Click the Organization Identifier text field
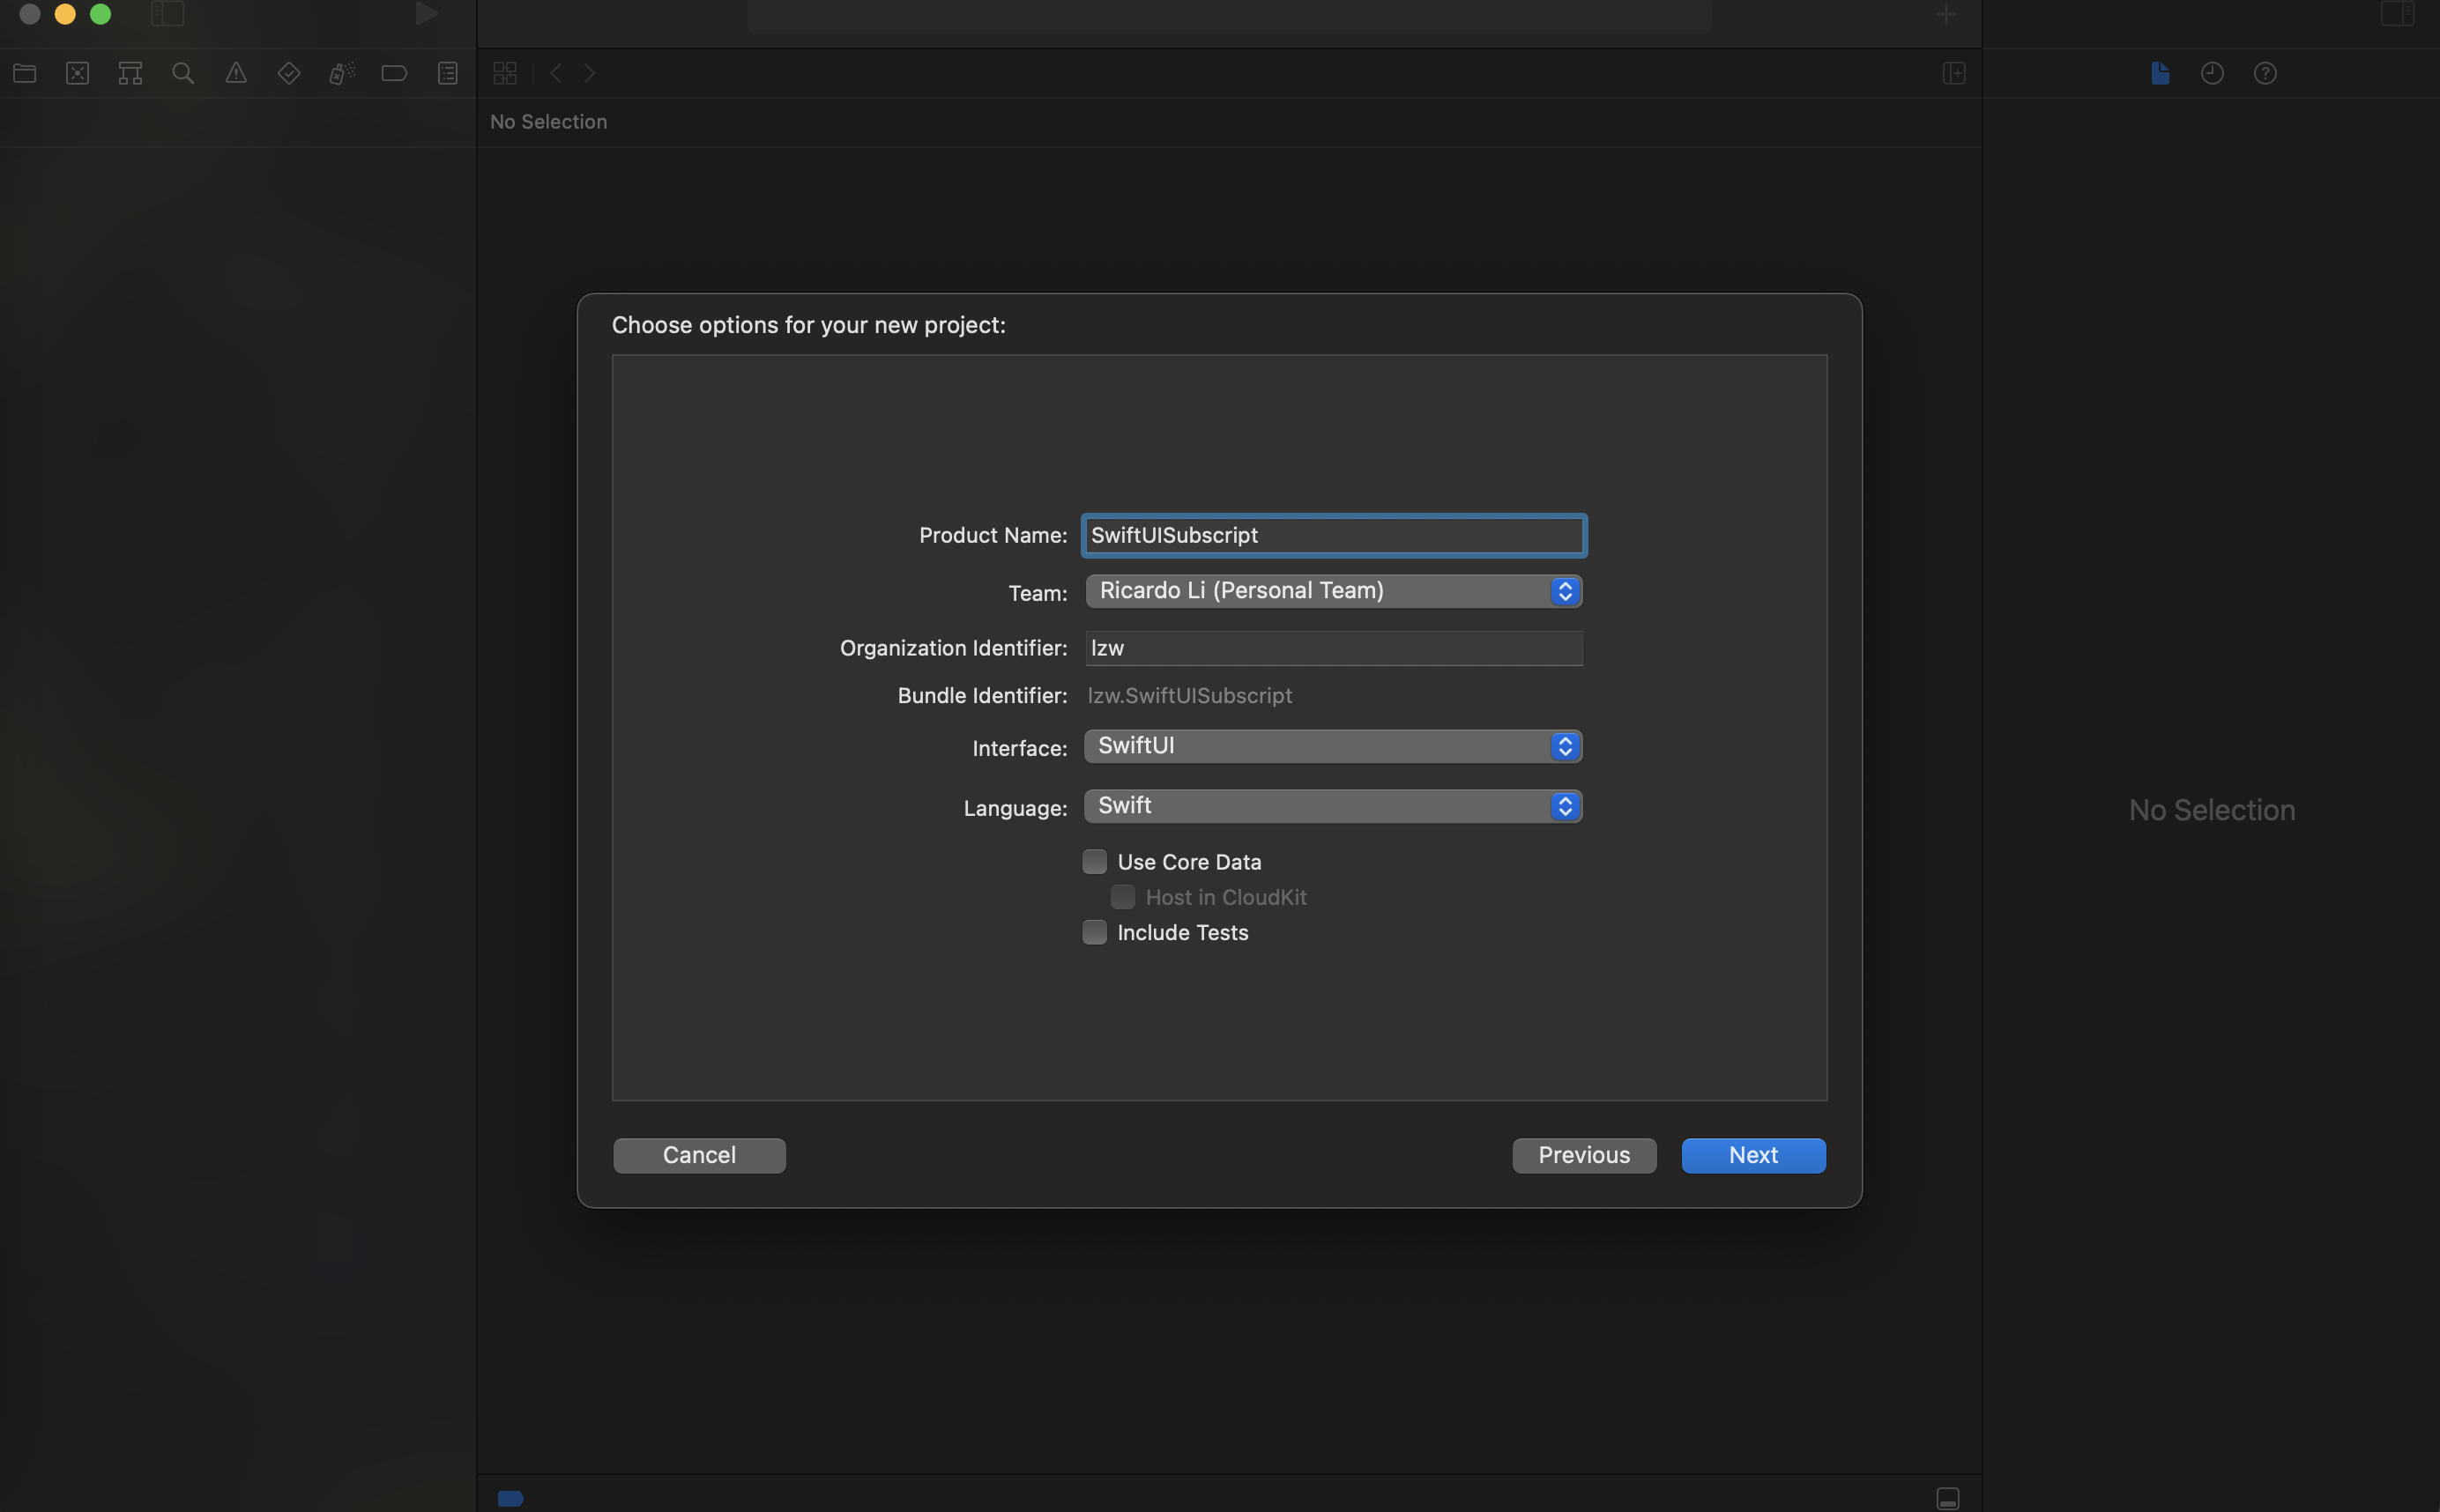Image resolution: width=2440 pixels, height=1512 pixels. coord(1333,648)
